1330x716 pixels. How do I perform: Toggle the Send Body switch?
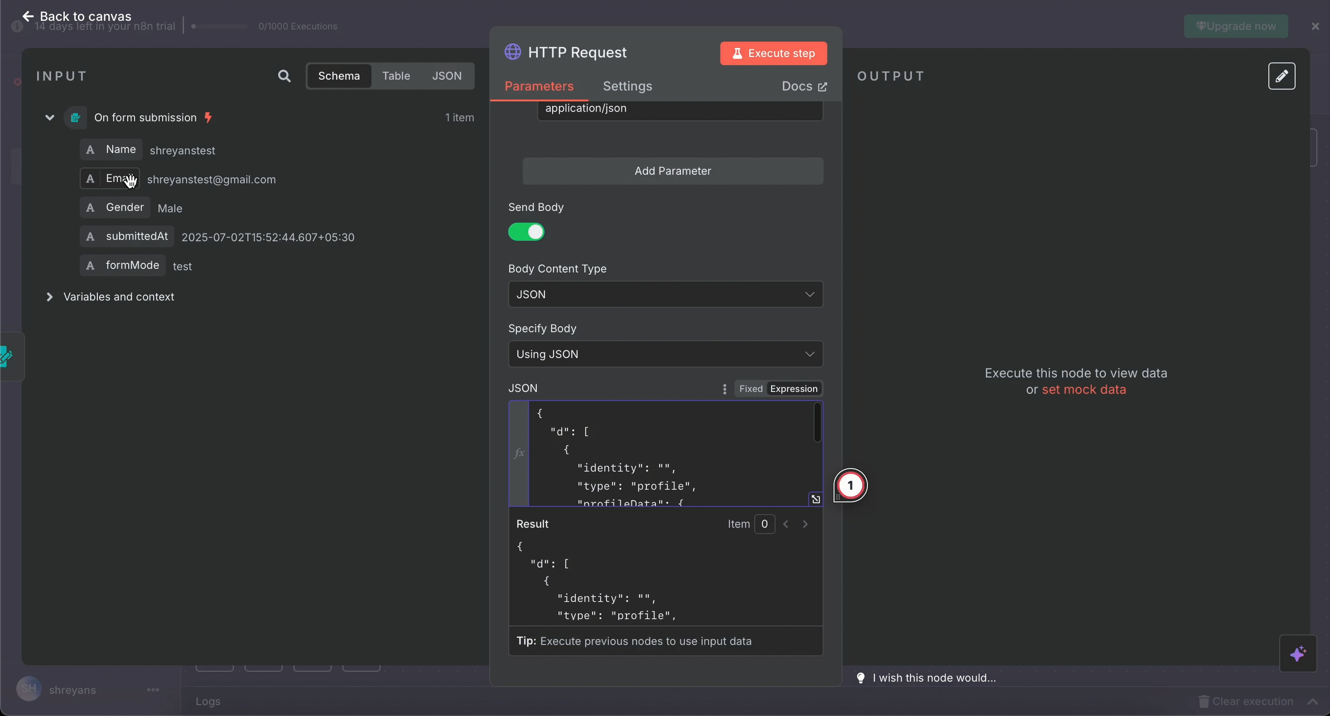(x=526, y=232)
